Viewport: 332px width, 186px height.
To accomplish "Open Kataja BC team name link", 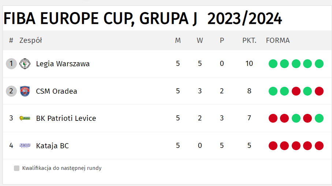I will point(52,146).
